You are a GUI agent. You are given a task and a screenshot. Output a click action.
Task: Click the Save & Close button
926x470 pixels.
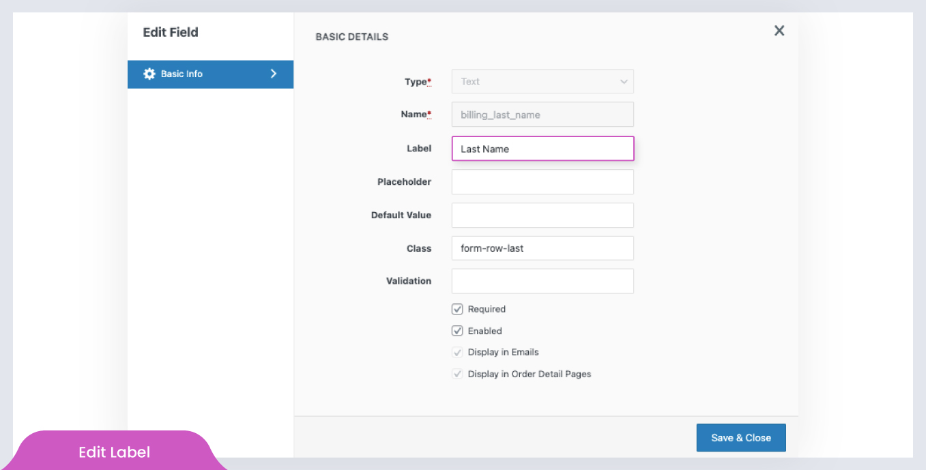741,437
